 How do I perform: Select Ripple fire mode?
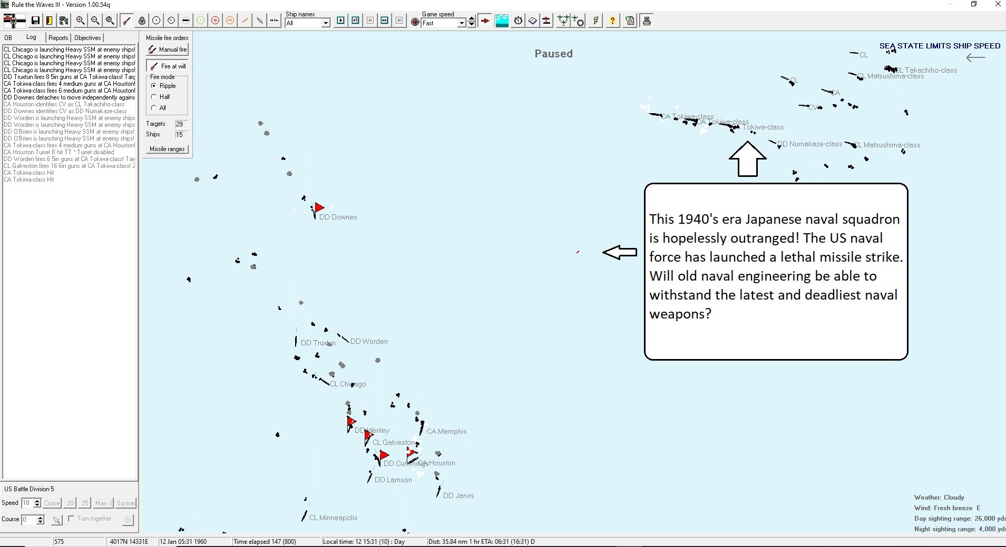pyautogui.click(x=153, y=85)
